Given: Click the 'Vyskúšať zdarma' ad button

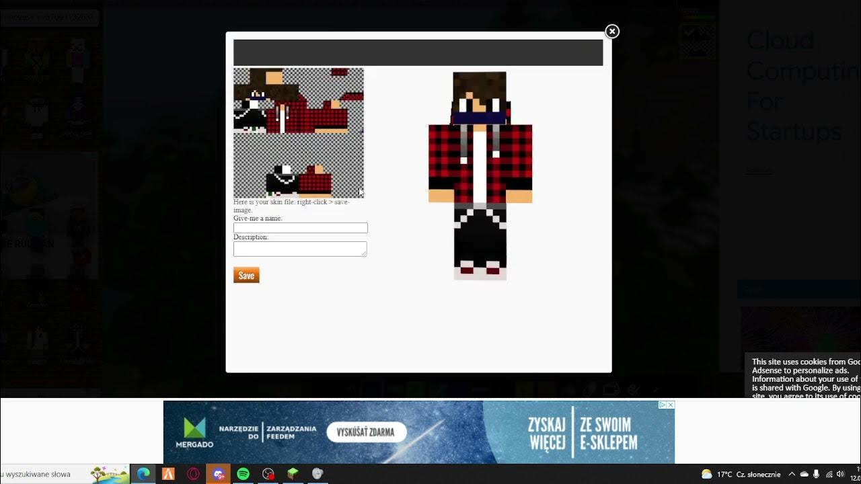Looking at the screenshot, I should (x=367, y=432).
